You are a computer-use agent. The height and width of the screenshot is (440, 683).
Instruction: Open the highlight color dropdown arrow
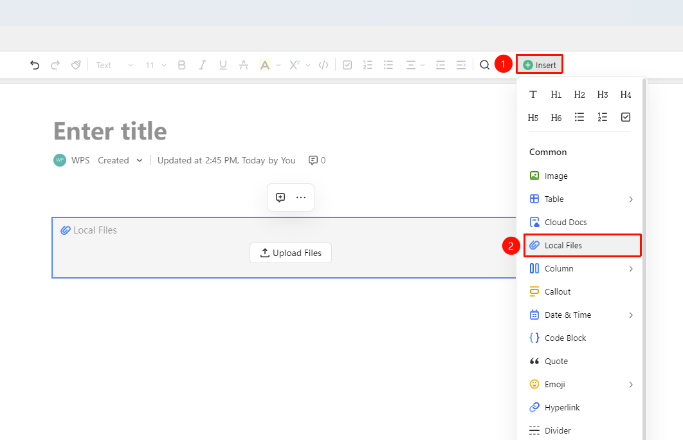278,66
